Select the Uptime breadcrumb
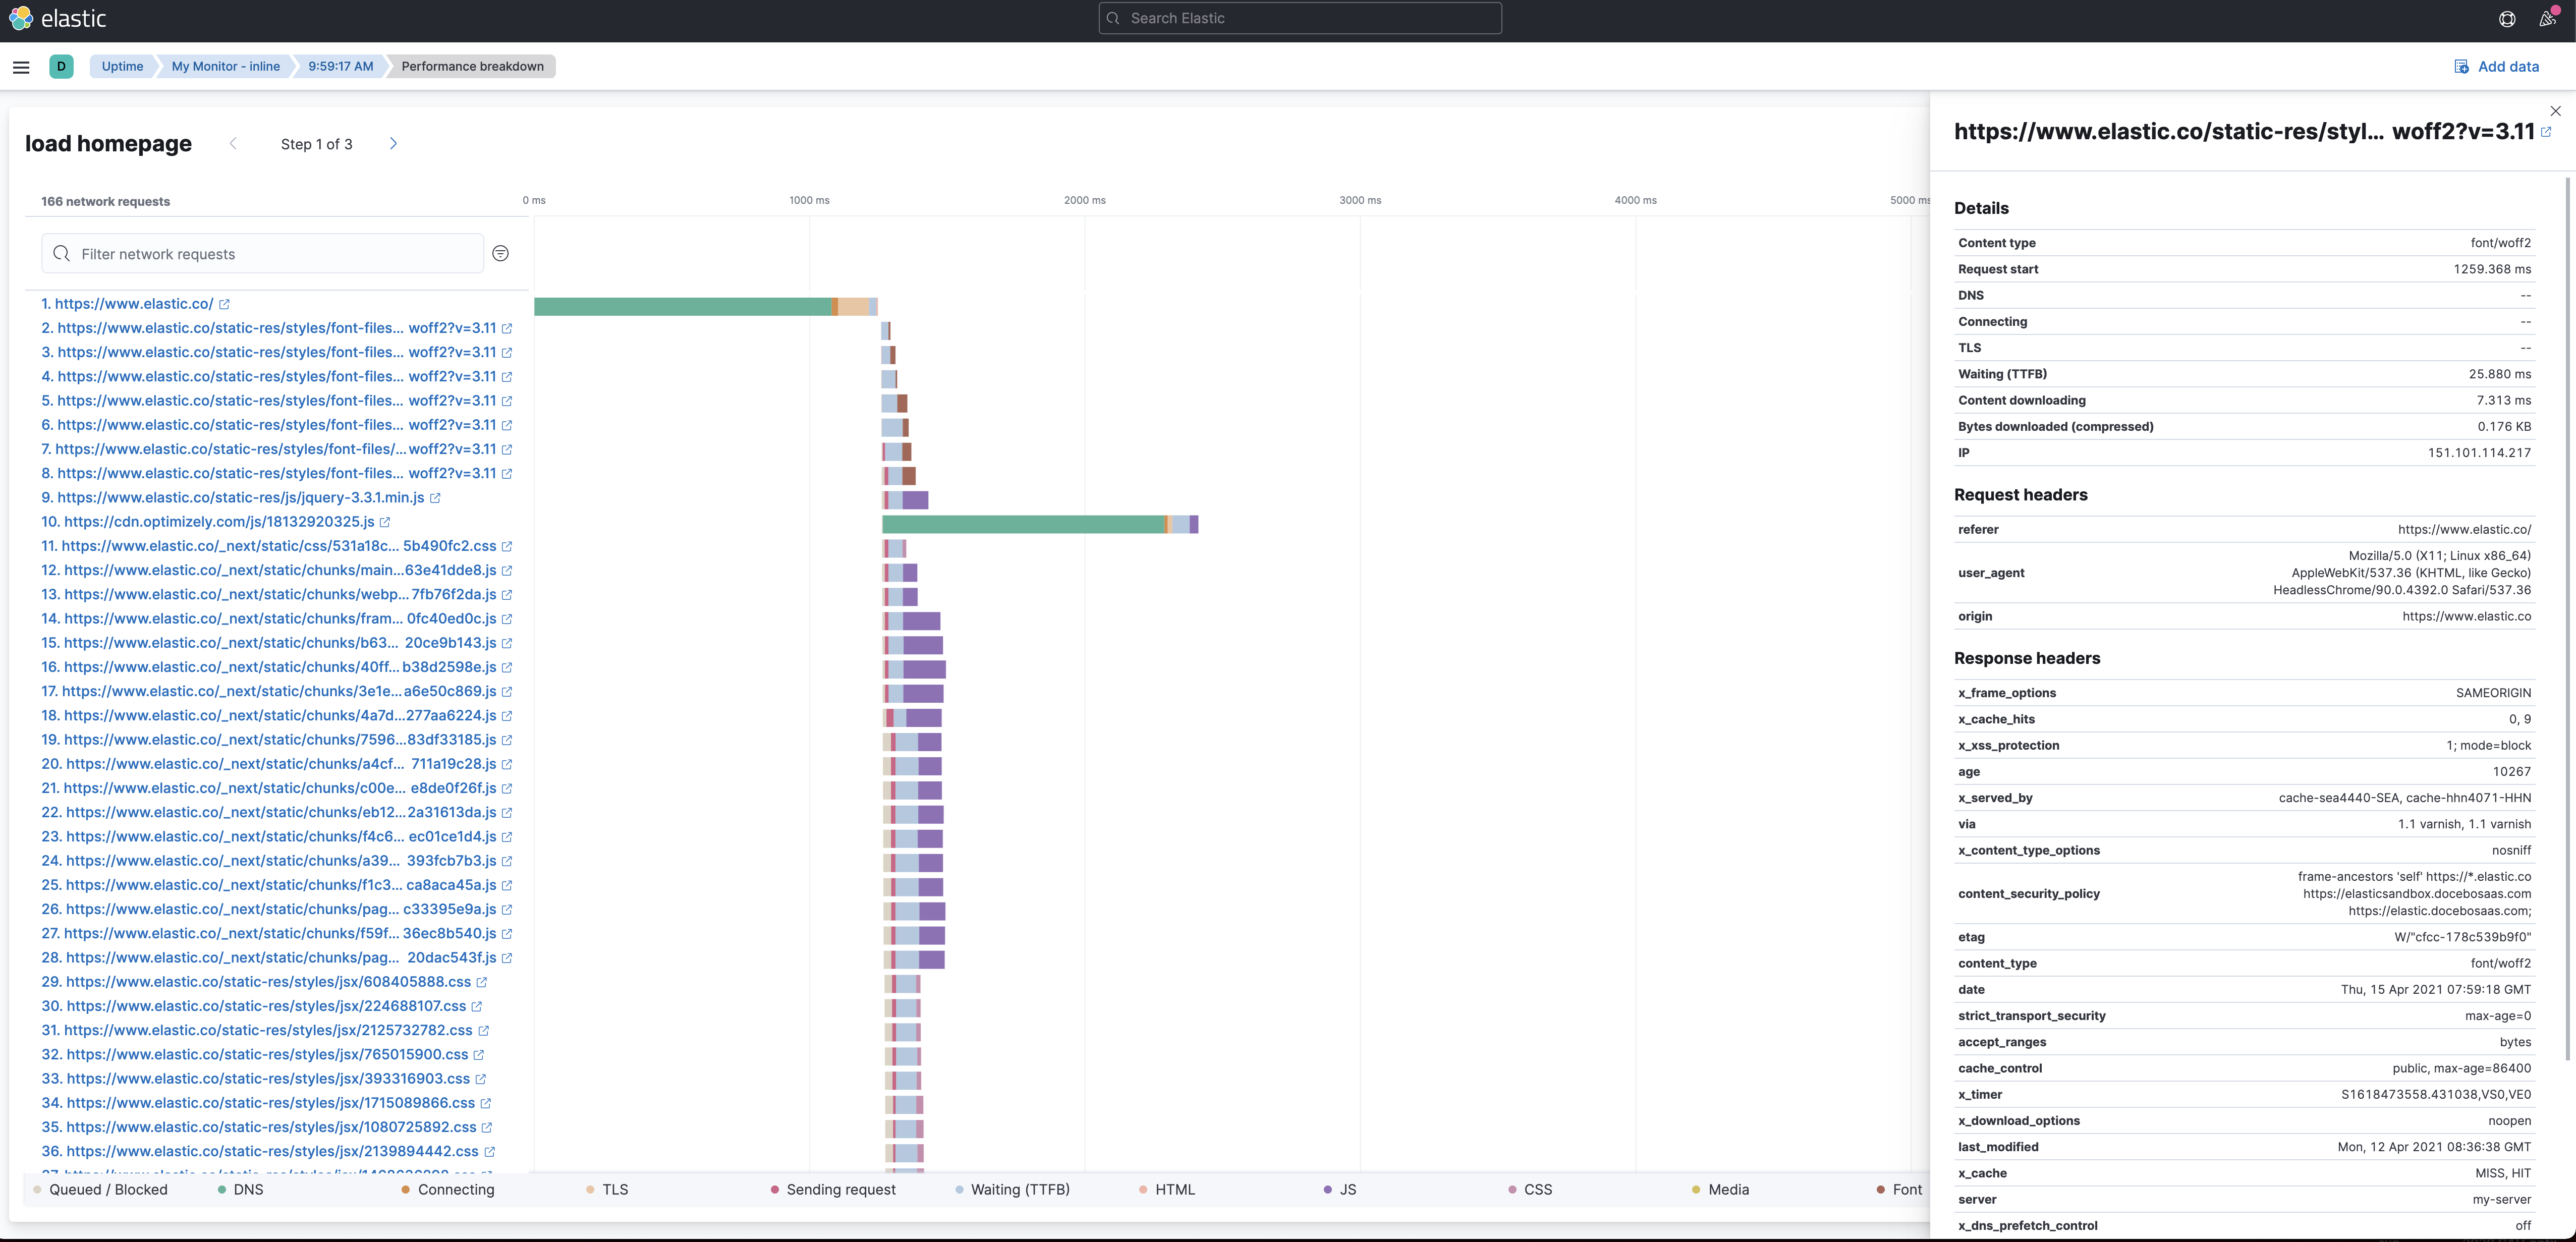This screenshot has width=2576, height=1242. [x=122, y=67]
